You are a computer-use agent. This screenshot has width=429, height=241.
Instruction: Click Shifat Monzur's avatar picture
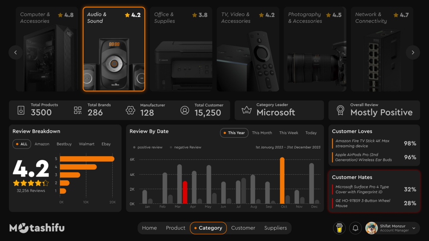point(371,228)
